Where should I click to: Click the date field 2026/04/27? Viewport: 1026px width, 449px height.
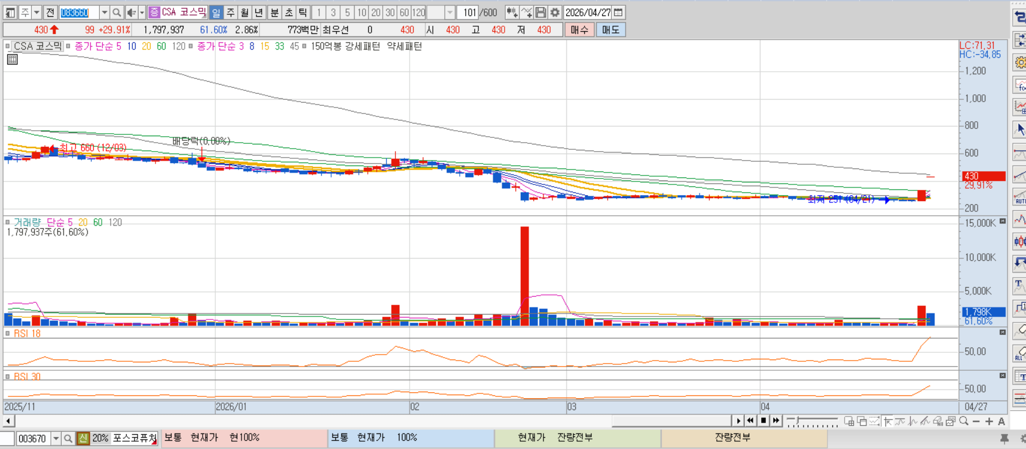588,12
